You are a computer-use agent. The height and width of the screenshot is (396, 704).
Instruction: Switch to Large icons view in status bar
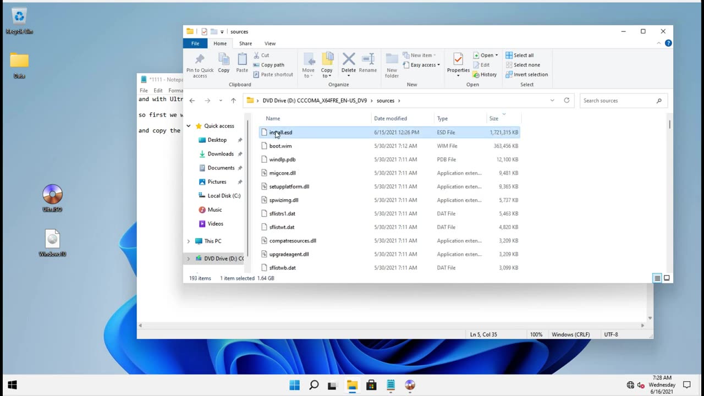[667, 278]
